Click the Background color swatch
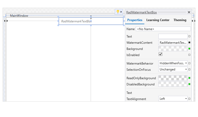 [173, 49]
